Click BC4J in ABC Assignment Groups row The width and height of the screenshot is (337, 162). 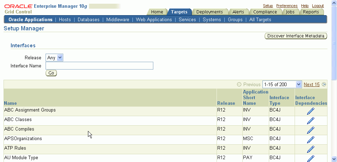point(275,110)
